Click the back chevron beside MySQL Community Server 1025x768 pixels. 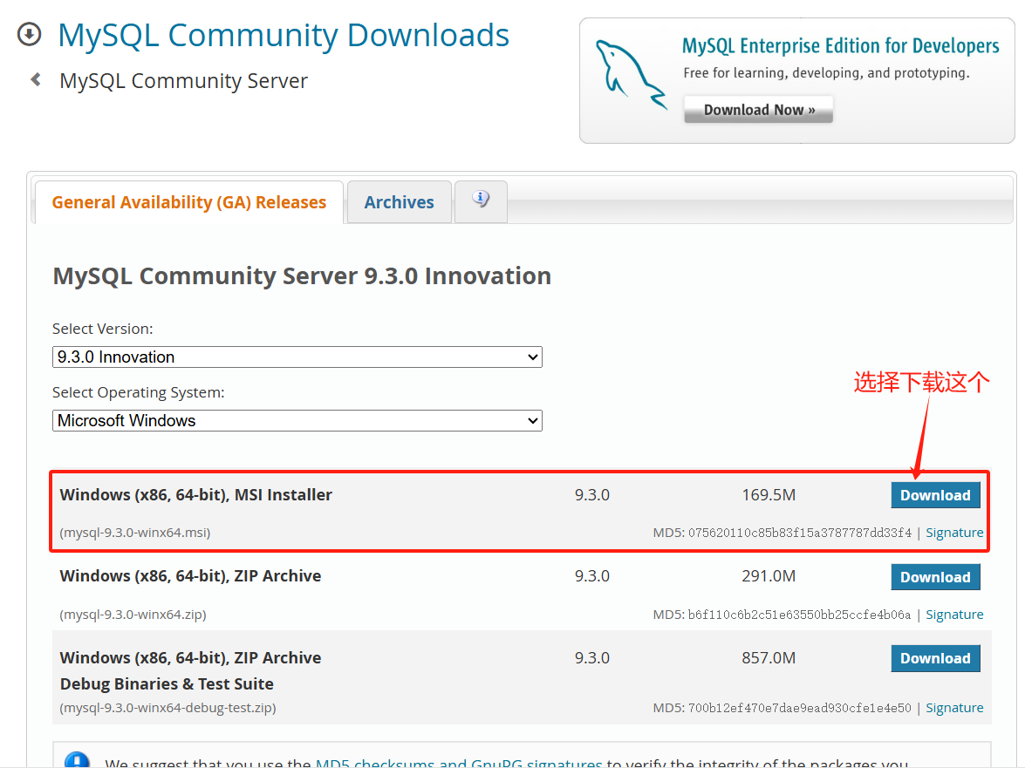coord(36,79)
